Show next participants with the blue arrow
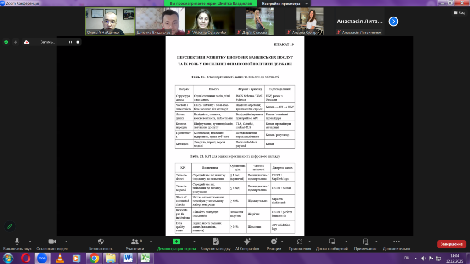Image resolution: width=470 pixels, height=264 pixels. click(393, 21)
